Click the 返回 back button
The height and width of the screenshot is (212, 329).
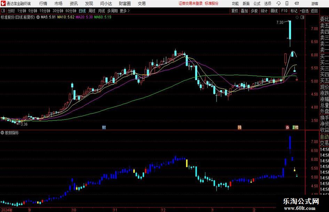click(314, 11)
